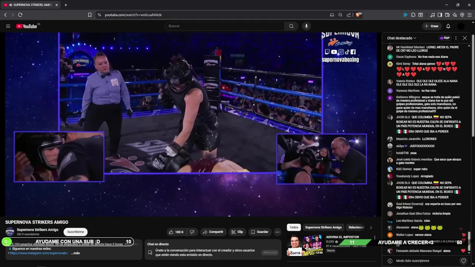Click the Crear button
Screen dimensions: 475x267
(432, 26)
